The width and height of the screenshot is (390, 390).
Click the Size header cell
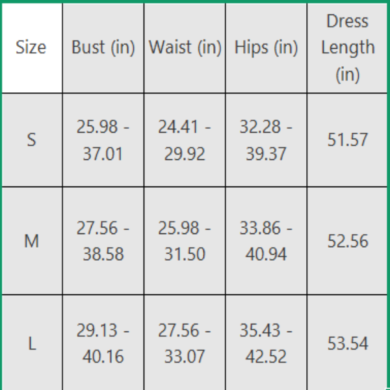click(x=31, y=47)
